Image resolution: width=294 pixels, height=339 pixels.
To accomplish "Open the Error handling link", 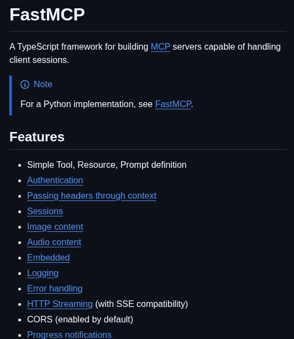I will coord(55,289).
